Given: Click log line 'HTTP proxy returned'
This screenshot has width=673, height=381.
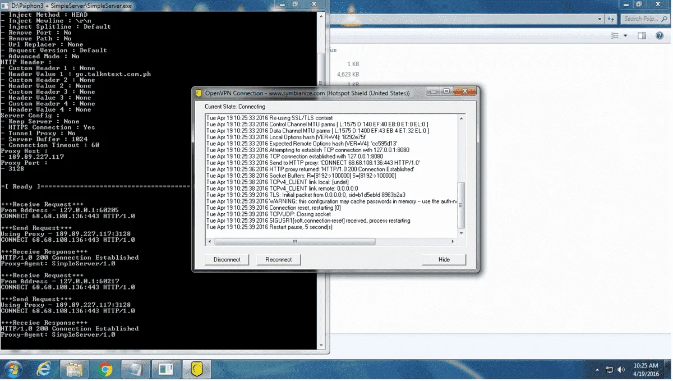Looking at the screenshot, I should (x=311, y=169).
